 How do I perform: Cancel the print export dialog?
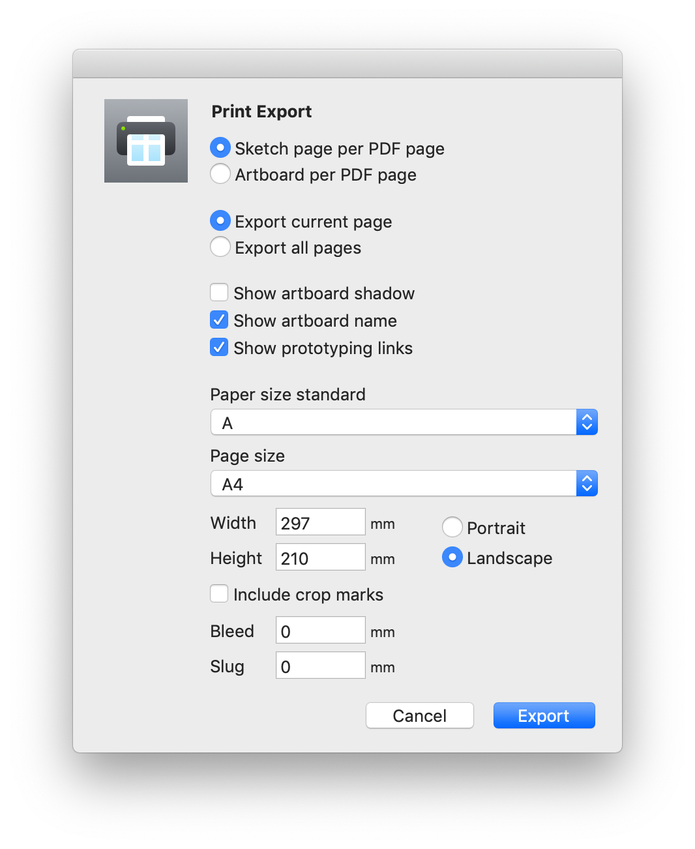(420, 716)
